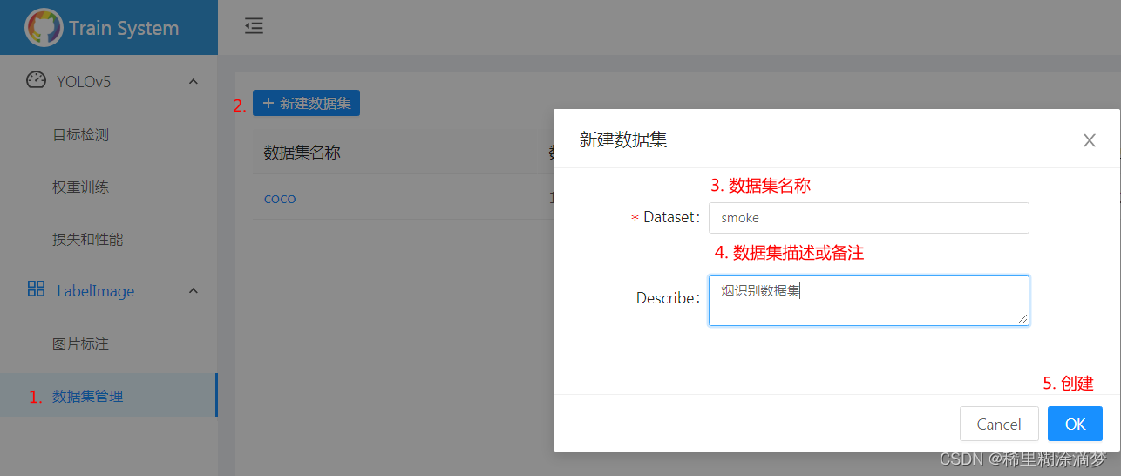Click the YOLOv5 menu label

84,81
